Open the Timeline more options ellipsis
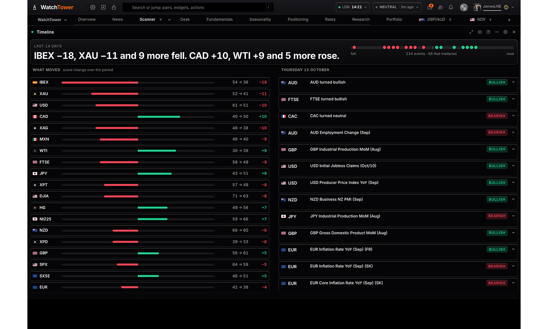This screenshot has width=548, height=329. pos(497,32)
